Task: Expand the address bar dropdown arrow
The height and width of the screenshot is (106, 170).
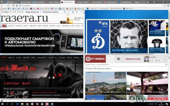Action: pos(163,5)
